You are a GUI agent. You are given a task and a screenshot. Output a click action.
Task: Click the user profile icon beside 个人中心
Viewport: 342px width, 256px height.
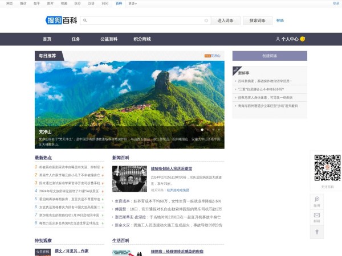278,39
